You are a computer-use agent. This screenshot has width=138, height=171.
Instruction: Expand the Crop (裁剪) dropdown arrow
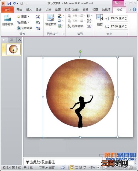[x=100, y=28]
